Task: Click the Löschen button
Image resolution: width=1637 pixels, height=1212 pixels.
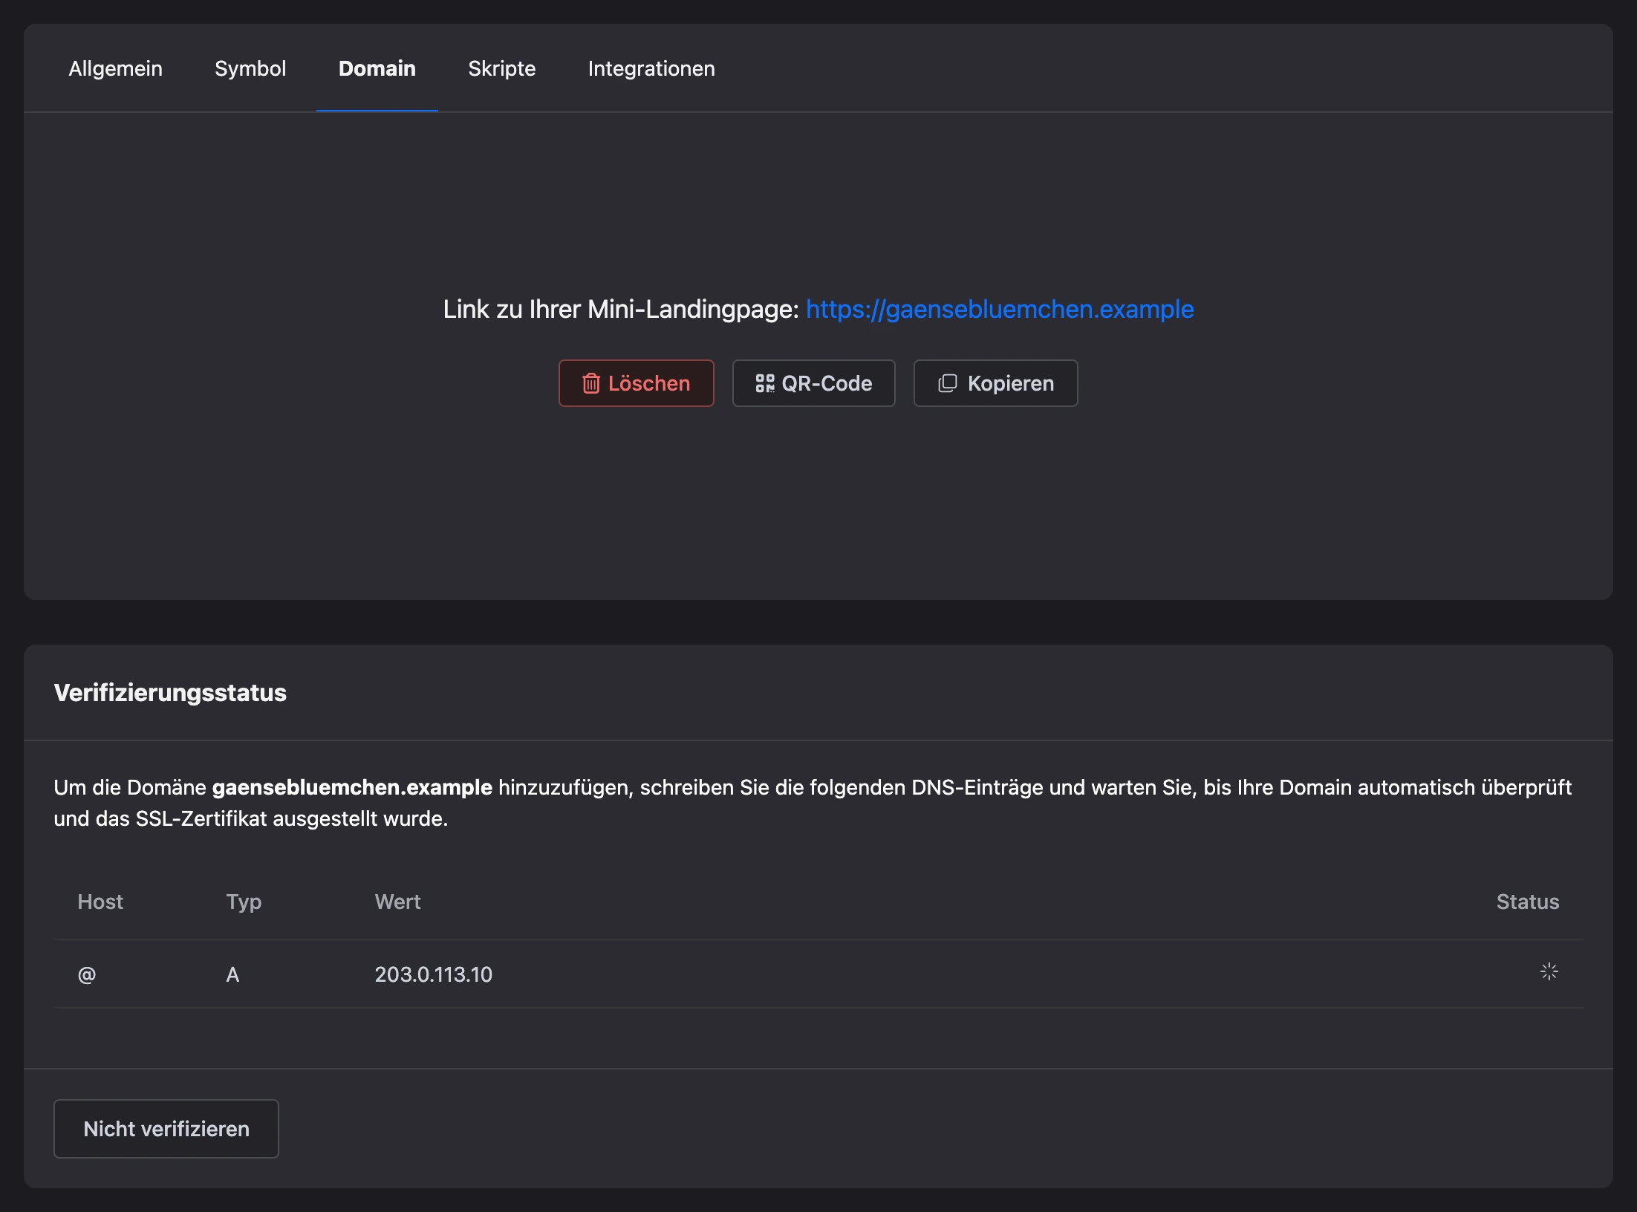Action: tap(637, 383)
